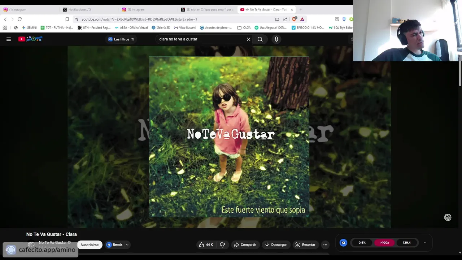Clear the YouTube search box text
Screen dimensions: 462x260
[248, 39]
